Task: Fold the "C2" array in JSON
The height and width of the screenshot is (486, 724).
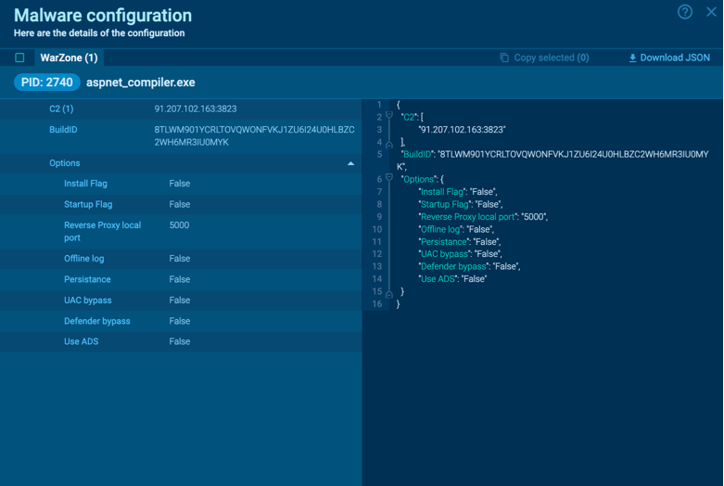Action: point(389,117)
